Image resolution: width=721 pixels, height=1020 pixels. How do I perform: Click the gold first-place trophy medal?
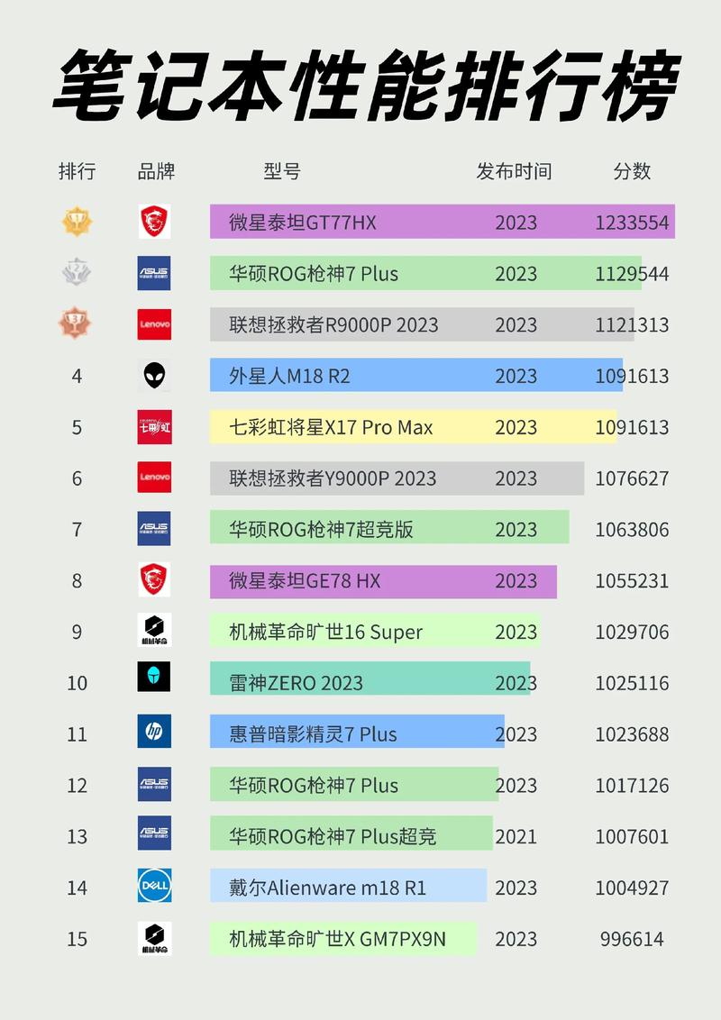tap(77, 222)
